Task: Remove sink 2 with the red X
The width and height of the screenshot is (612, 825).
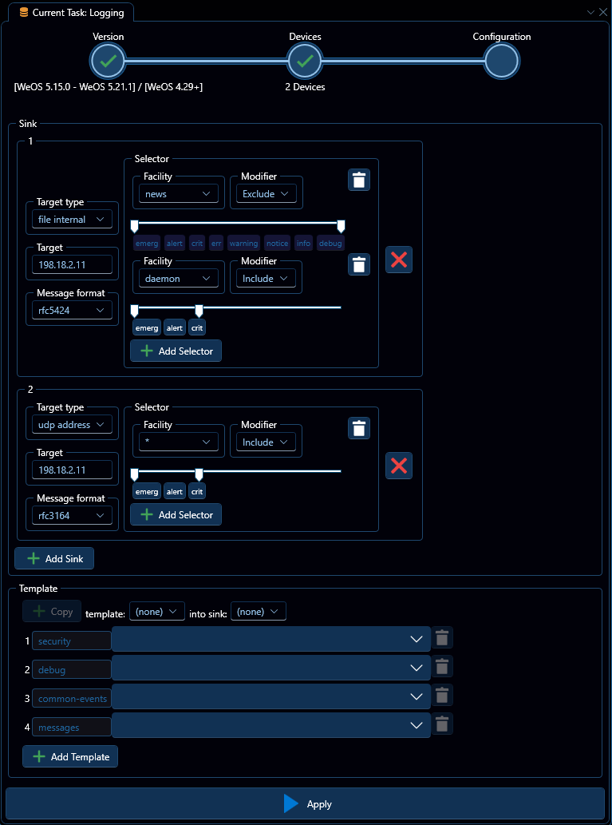Action: [398, 465]
